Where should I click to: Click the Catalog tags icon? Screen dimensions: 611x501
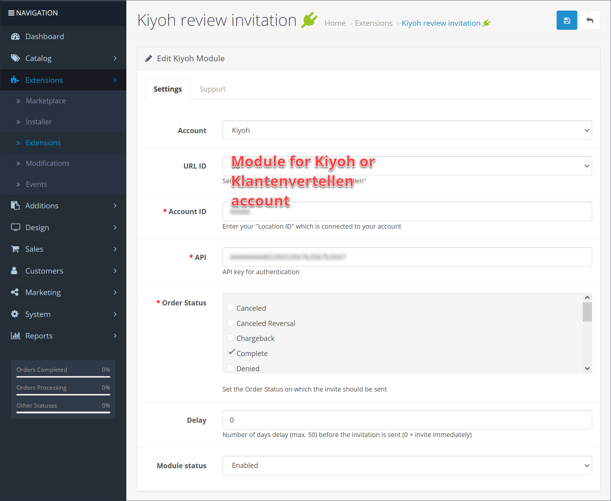tap(15, 58)
